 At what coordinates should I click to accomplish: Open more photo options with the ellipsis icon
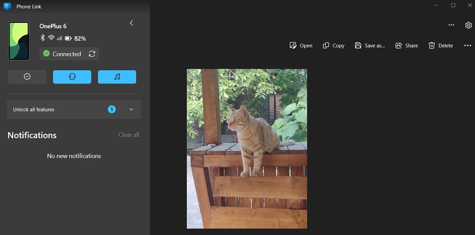tap(468, 45)
